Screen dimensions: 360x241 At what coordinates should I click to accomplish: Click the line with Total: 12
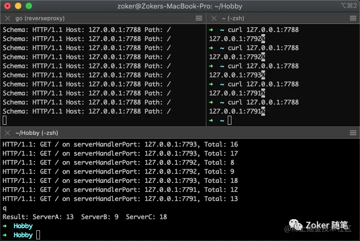(x=121, y=190)
